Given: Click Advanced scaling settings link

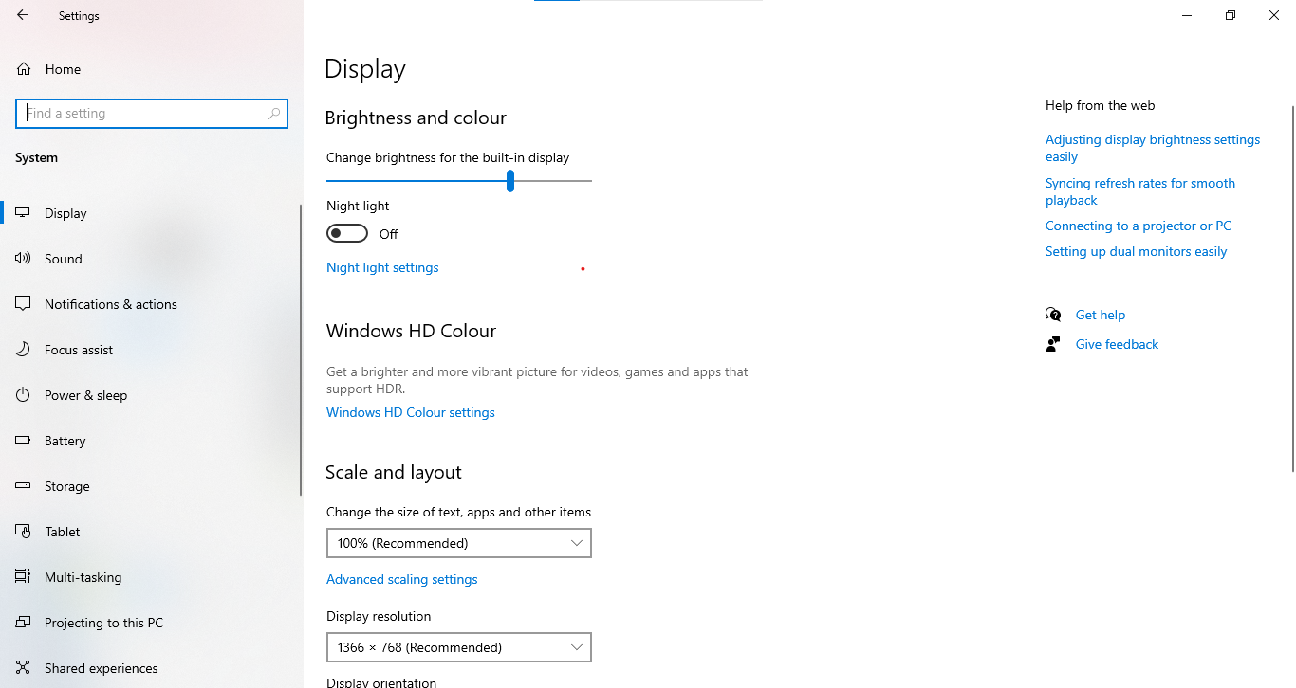Looking at the screenshot, I should coord(401,579).
